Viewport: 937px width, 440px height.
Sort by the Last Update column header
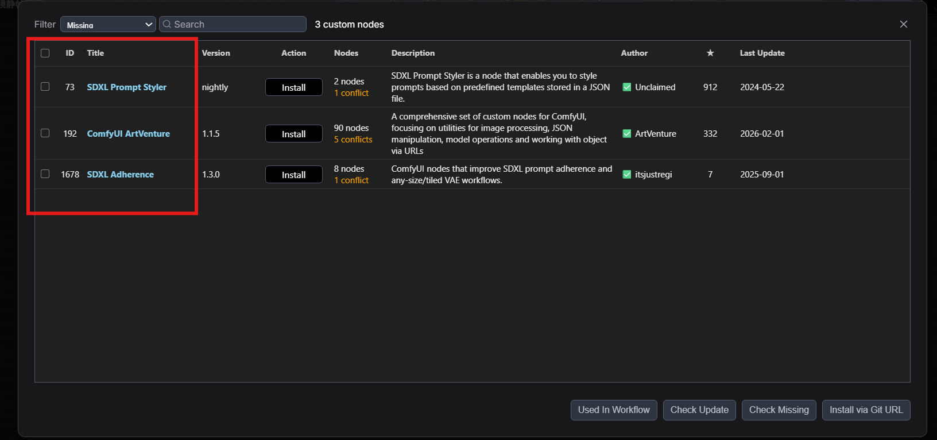[762, 53]
